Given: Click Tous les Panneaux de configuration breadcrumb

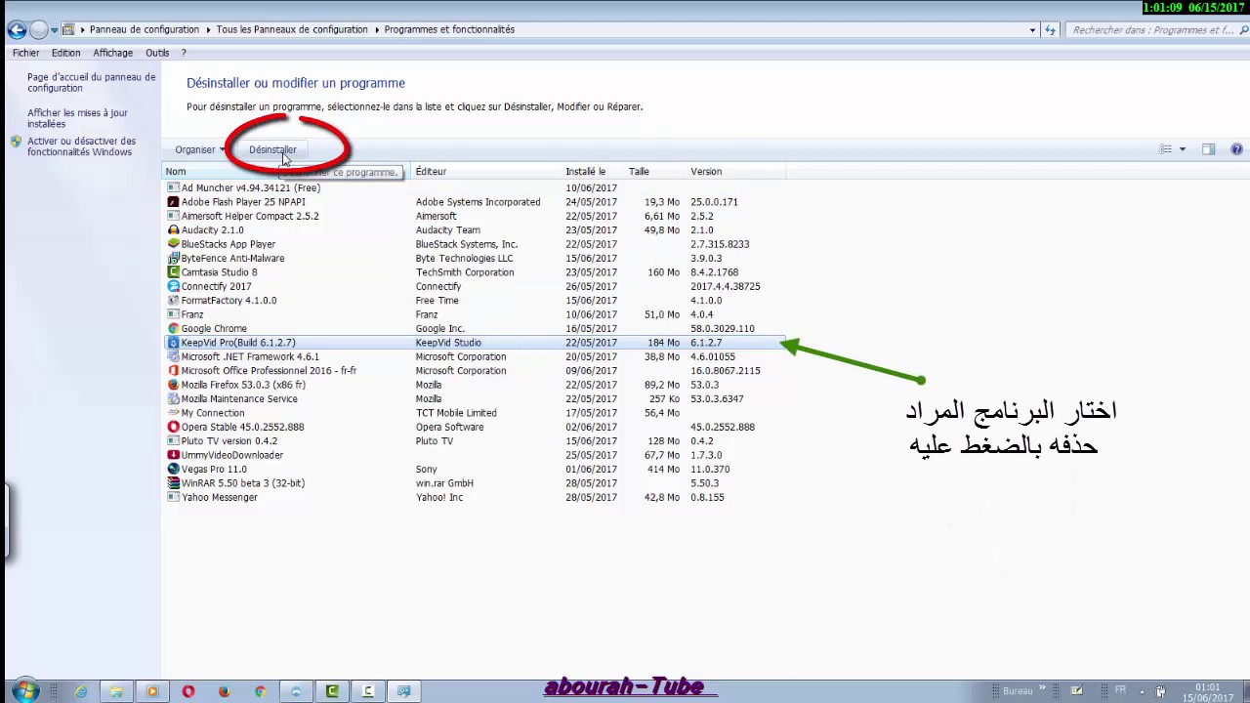Looking at the screenshot, I should (292, 29).
